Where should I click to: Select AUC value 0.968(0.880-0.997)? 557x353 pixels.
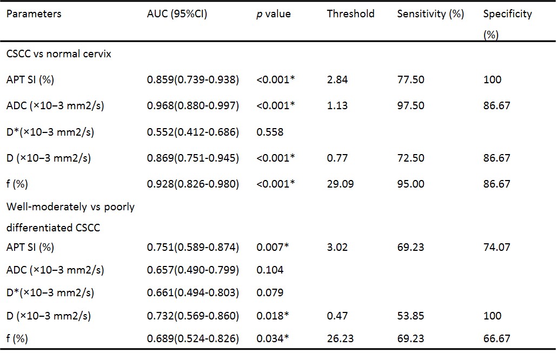tap(193, 106)
